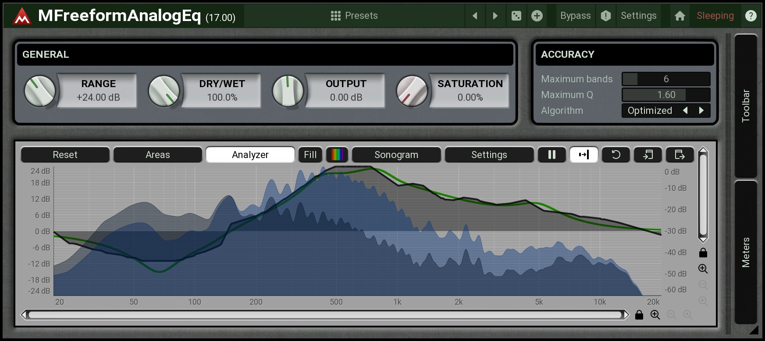Toggle the Analyzer button off
Viewport: 765px width, 341px height.
pos(250,155)
